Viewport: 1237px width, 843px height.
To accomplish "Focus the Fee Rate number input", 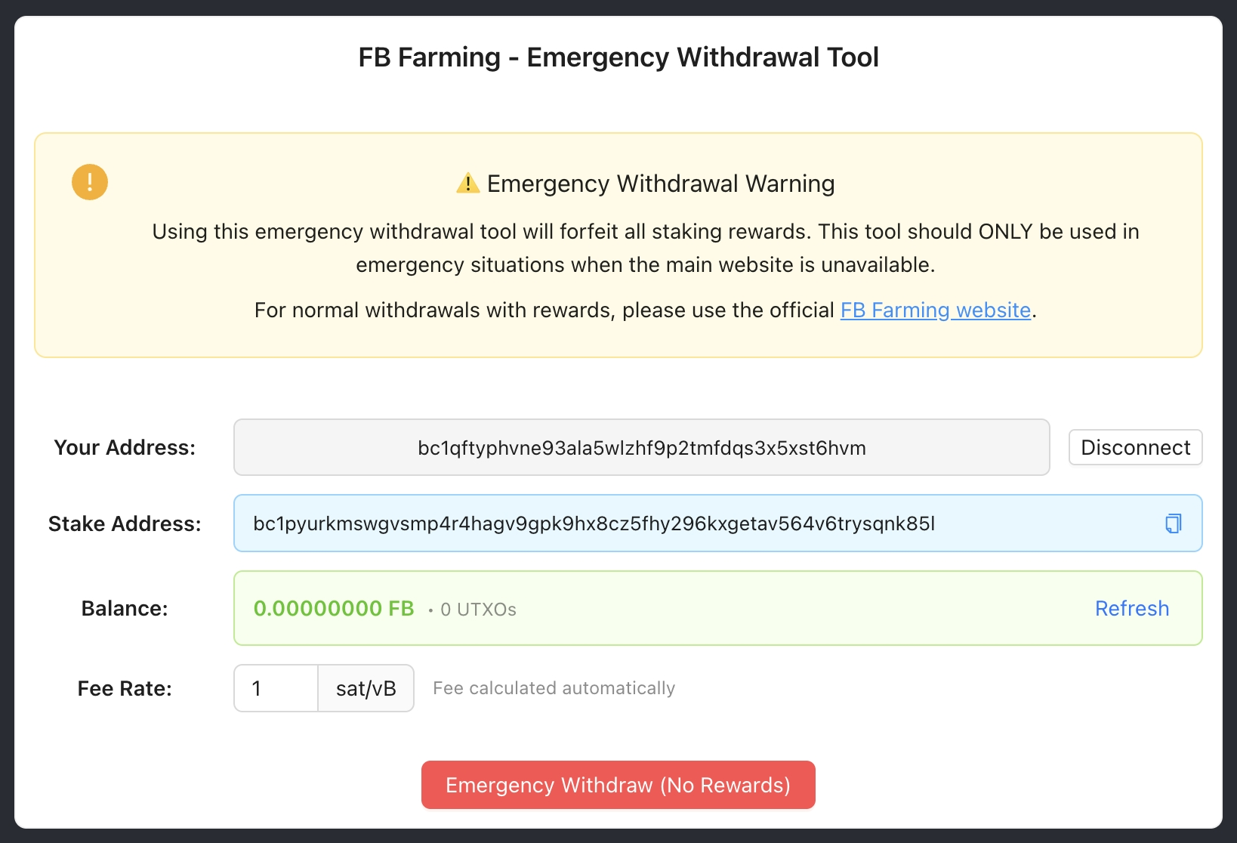I will [x=276, y=688].
